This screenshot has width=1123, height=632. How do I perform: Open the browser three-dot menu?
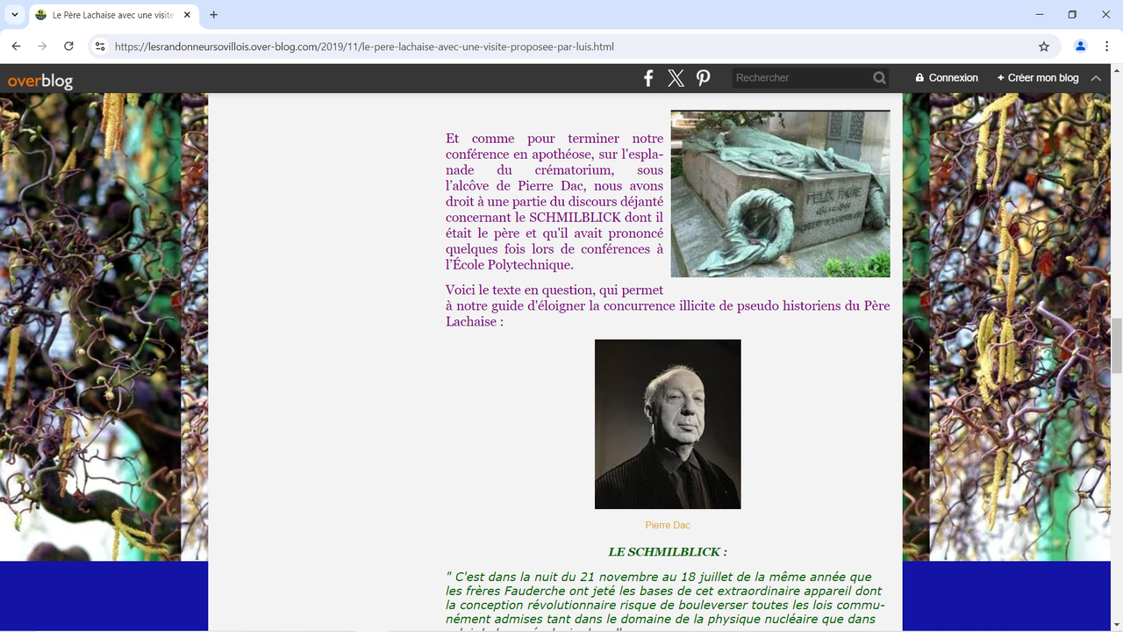1107,47
